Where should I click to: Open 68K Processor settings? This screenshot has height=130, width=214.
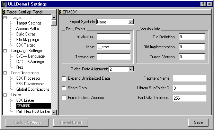point(28,78)
